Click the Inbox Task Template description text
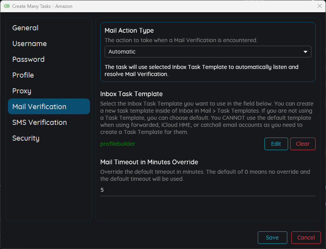This screenshot has width=326, height=249. (x=207, y=118)
